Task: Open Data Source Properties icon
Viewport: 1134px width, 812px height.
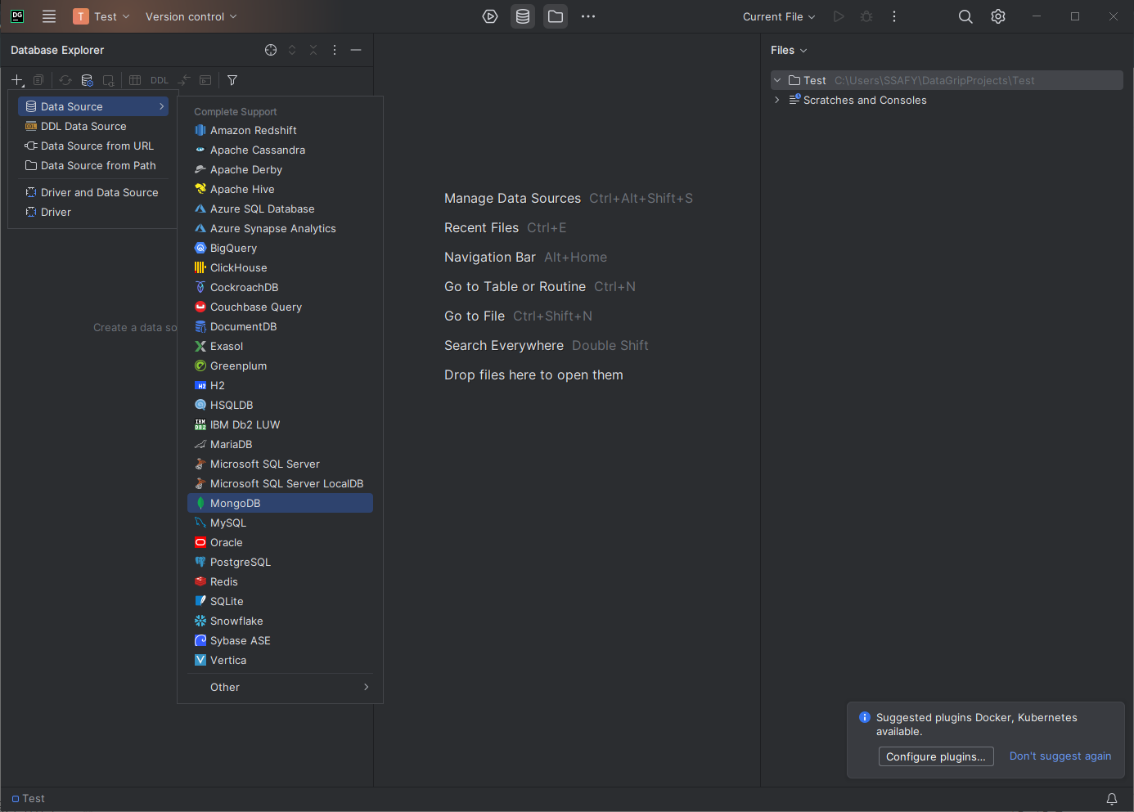Action: pos(87,80)
